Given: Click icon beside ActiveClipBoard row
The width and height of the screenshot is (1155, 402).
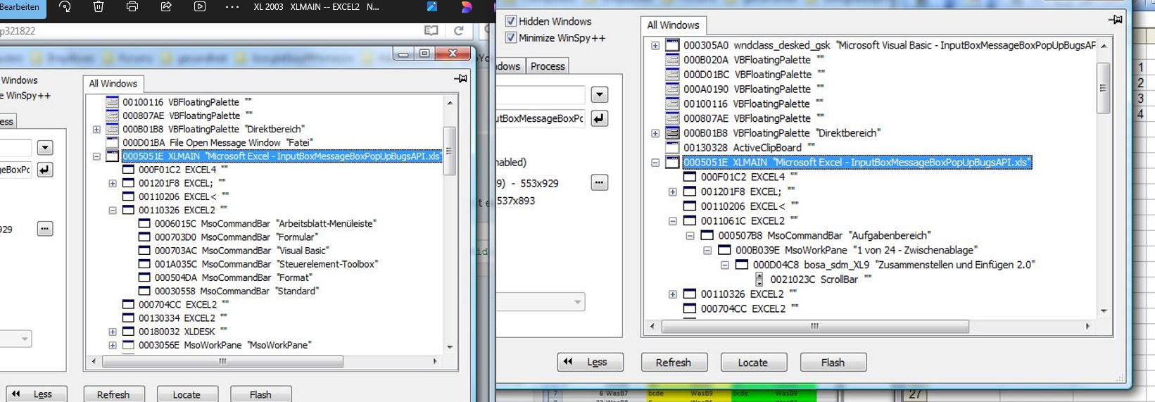Looking at the screenshot, I should (x=672, y=148).
